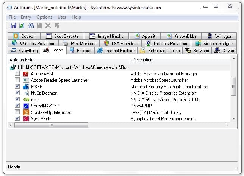Switch to the Boot Execute tab

tap(62, 36)
